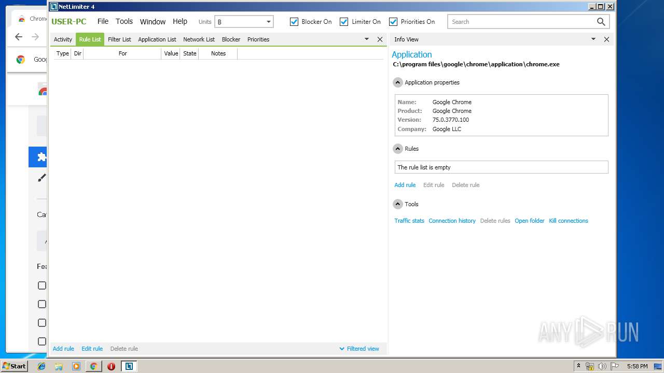Launch the media player taskbar icon

click(x=76, y=366)
